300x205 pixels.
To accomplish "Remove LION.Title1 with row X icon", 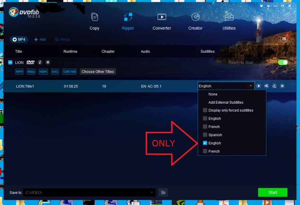I will [282, 86].
